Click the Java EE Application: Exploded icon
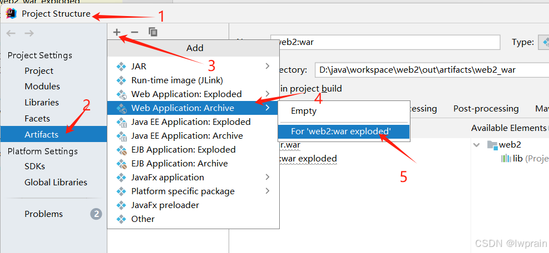 coord(121,122)
